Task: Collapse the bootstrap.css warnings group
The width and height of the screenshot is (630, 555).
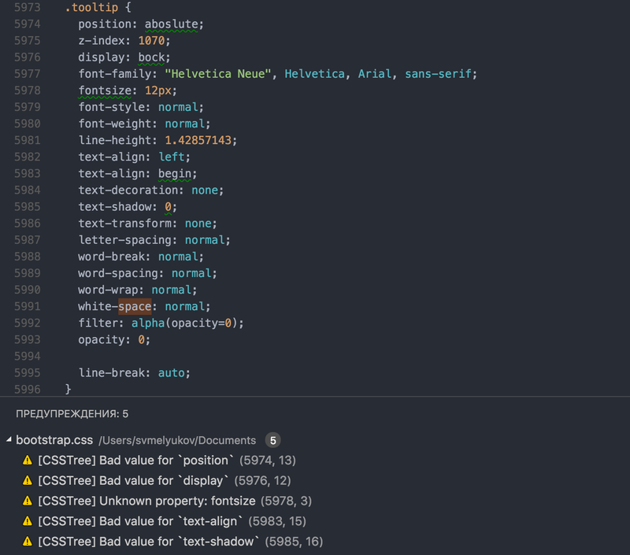Action: tap(9, 440)
